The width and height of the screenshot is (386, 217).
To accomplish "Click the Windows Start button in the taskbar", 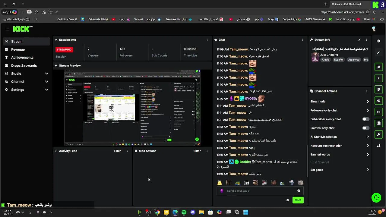I will click(x=246, y=212).
